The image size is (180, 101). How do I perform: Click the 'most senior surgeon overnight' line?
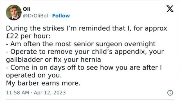tap(81, 44)
